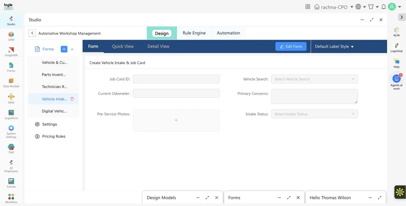Add a new form with plus button

(x=64, y=49)
